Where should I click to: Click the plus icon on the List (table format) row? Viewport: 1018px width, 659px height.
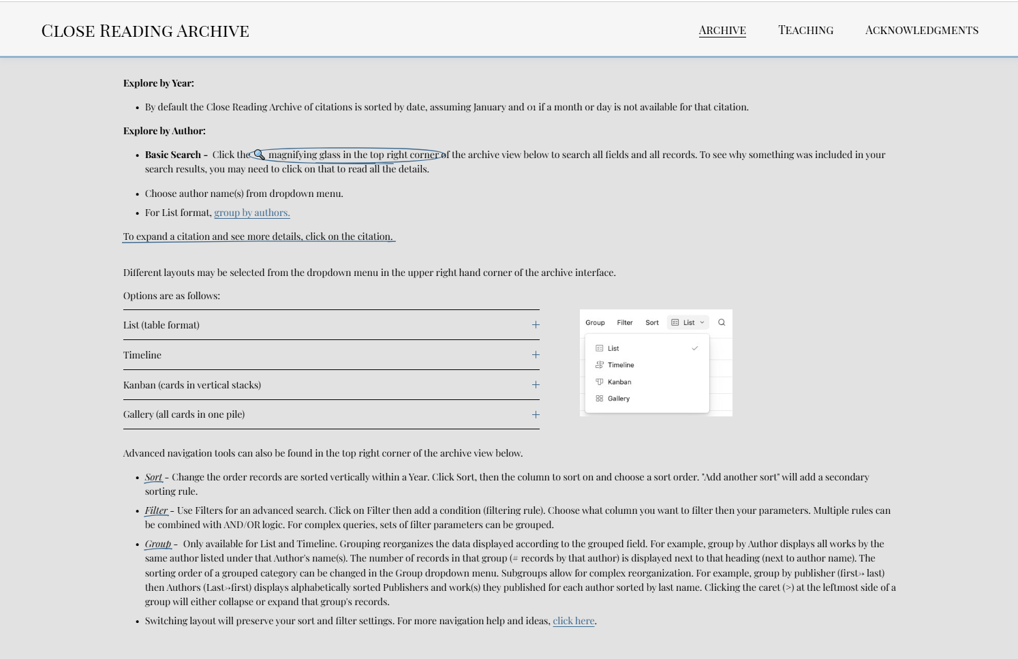click(x=536, y=325)
